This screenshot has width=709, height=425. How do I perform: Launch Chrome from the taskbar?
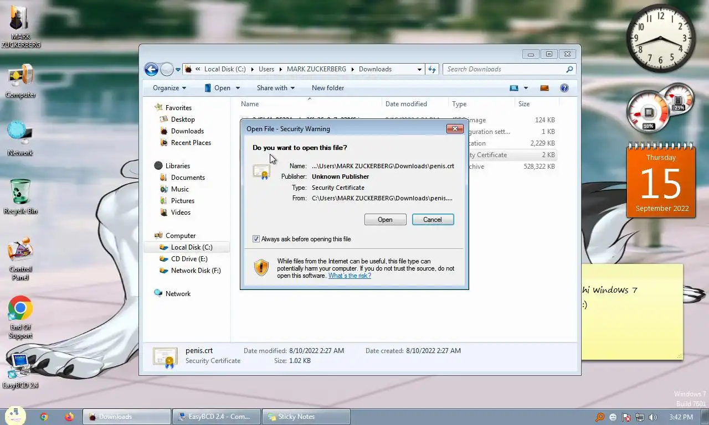44,417
